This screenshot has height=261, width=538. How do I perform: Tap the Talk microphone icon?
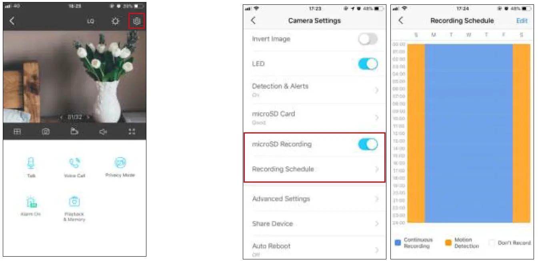click(x=31, y=163)
